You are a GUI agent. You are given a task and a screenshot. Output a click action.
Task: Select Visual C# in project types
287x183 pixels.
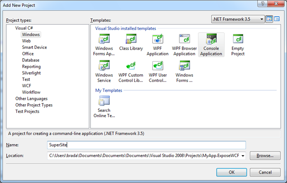click(25, 28)
